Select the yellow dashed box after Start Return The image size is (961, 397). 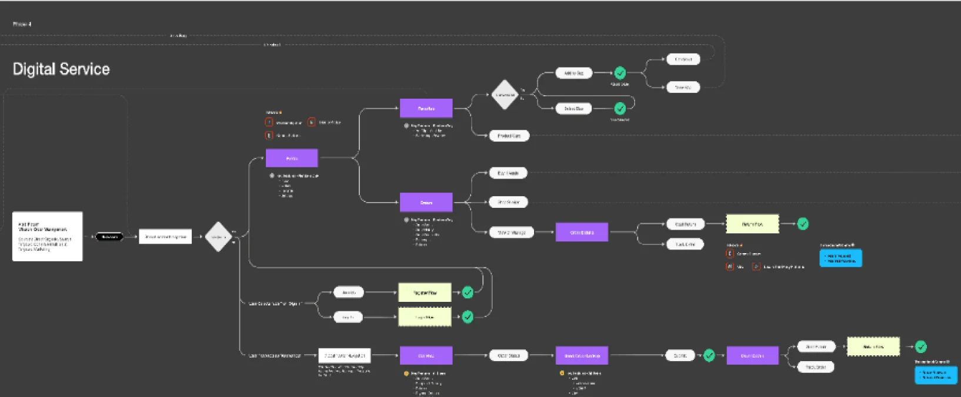(752, 224)
